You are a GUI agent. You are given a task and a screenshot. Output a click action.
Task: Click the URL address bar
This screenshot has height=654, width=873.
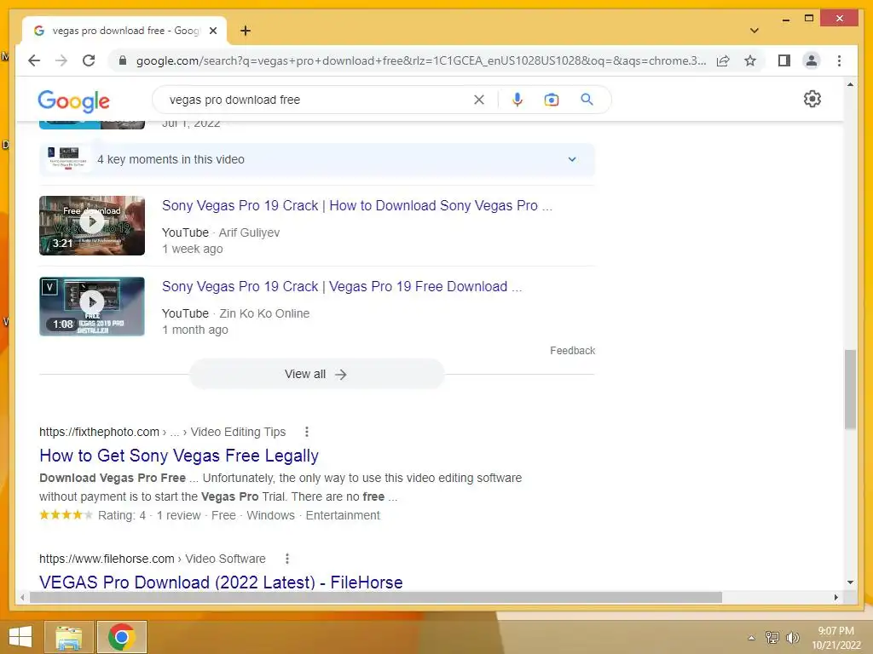pyautogui.click(x=421, y=60)
